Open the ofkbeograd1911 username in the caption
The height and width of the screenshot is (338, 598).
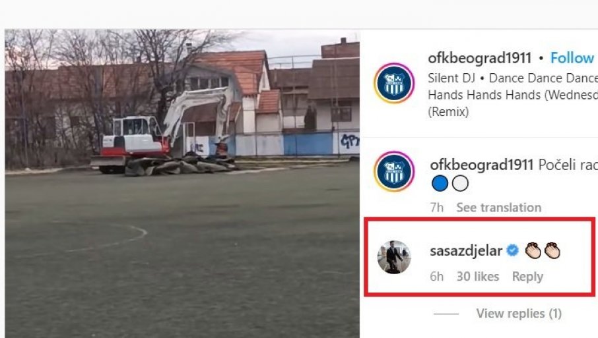point(481,165)
